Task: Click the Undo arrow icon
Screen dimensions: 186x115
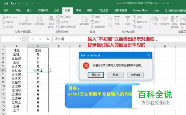Action: point(12,3)
